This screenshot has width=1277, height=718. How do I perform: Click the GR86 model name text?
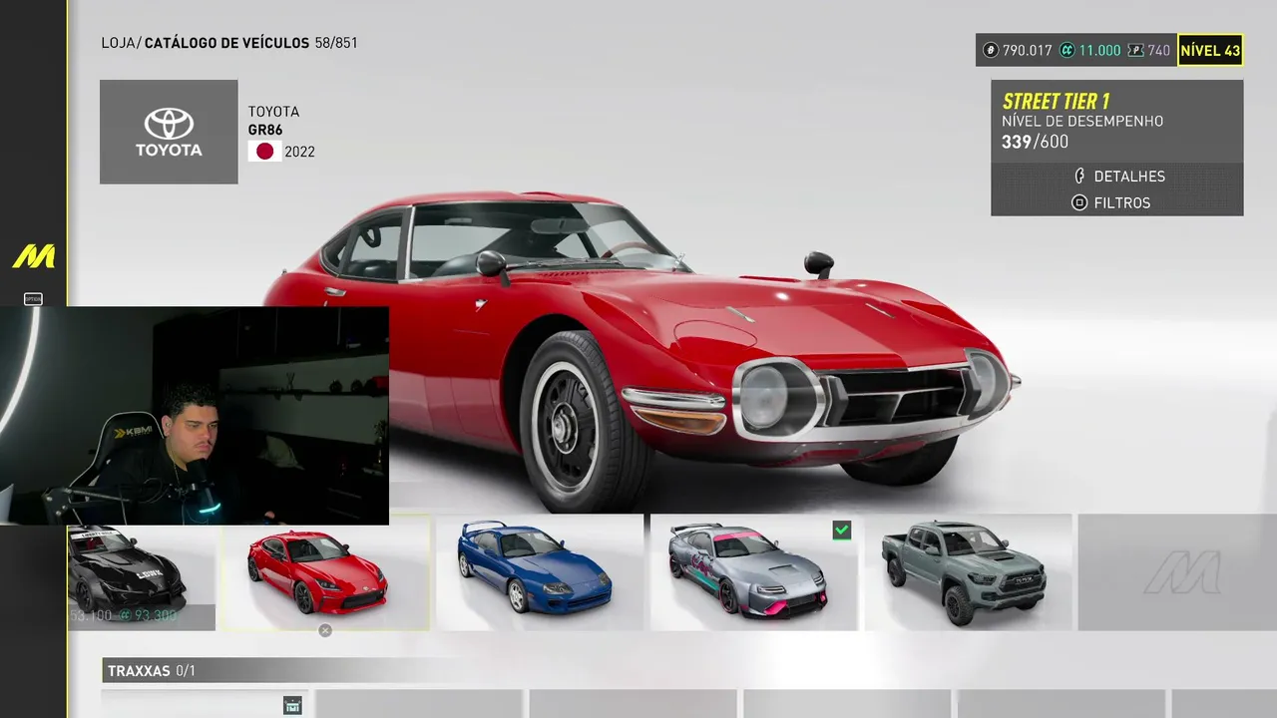(x=265, y=130)
